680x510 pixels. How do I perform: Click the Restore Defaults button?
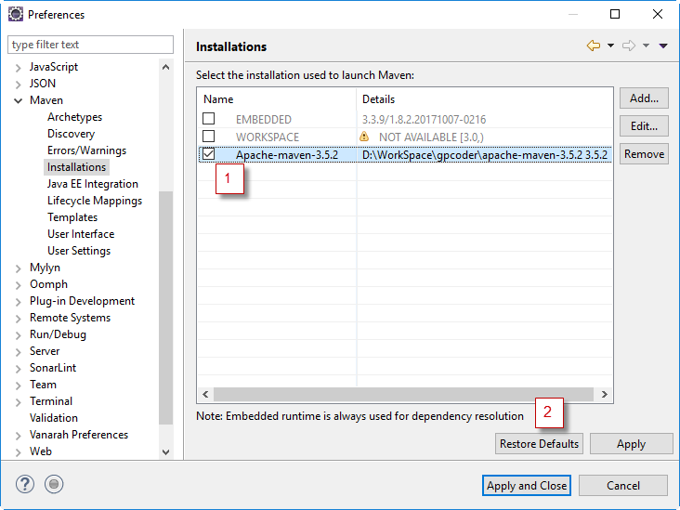(x=539, y=444)
